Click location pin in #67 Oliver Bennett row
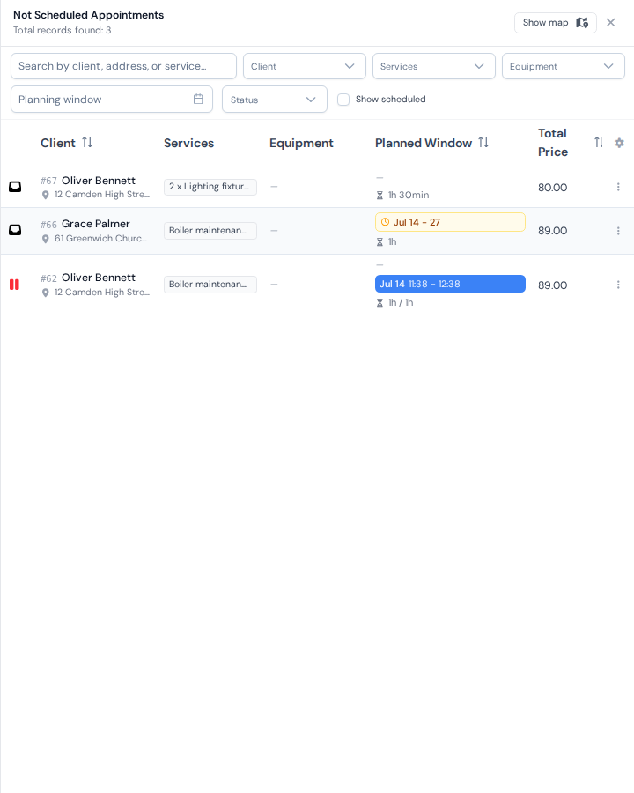This screenshot has height=793, width=634. point(46,195)
